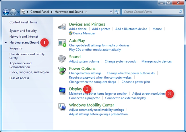The height and width of the screenshot is (132, 186).
Task: Maximize the Control Panel window
Action: click(168, 3)
